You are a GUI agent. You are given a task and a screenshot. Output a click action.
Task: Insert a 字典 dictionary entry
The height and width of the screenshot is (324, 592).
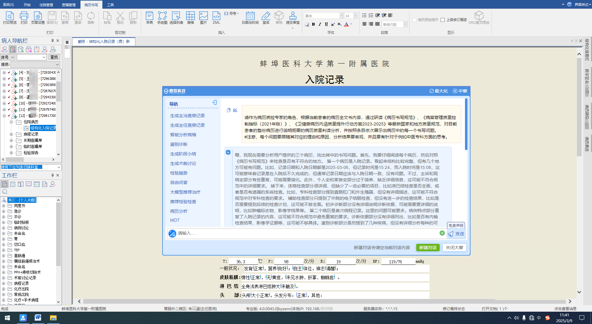[150, 18]
